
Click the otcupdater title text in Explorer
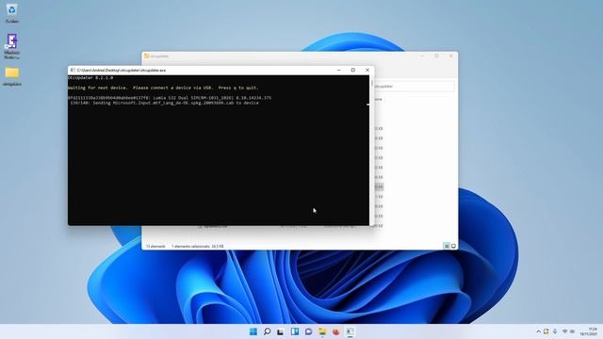[x=159, y=56]
